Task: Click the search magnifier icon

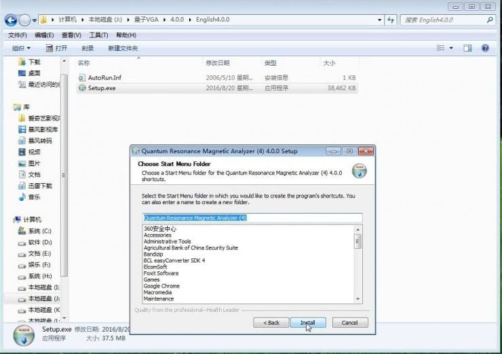Action: pos(490,20)
